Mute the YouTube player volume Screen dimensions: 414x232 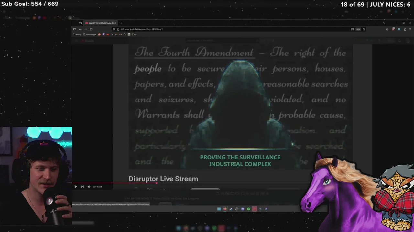pos(89,187)
